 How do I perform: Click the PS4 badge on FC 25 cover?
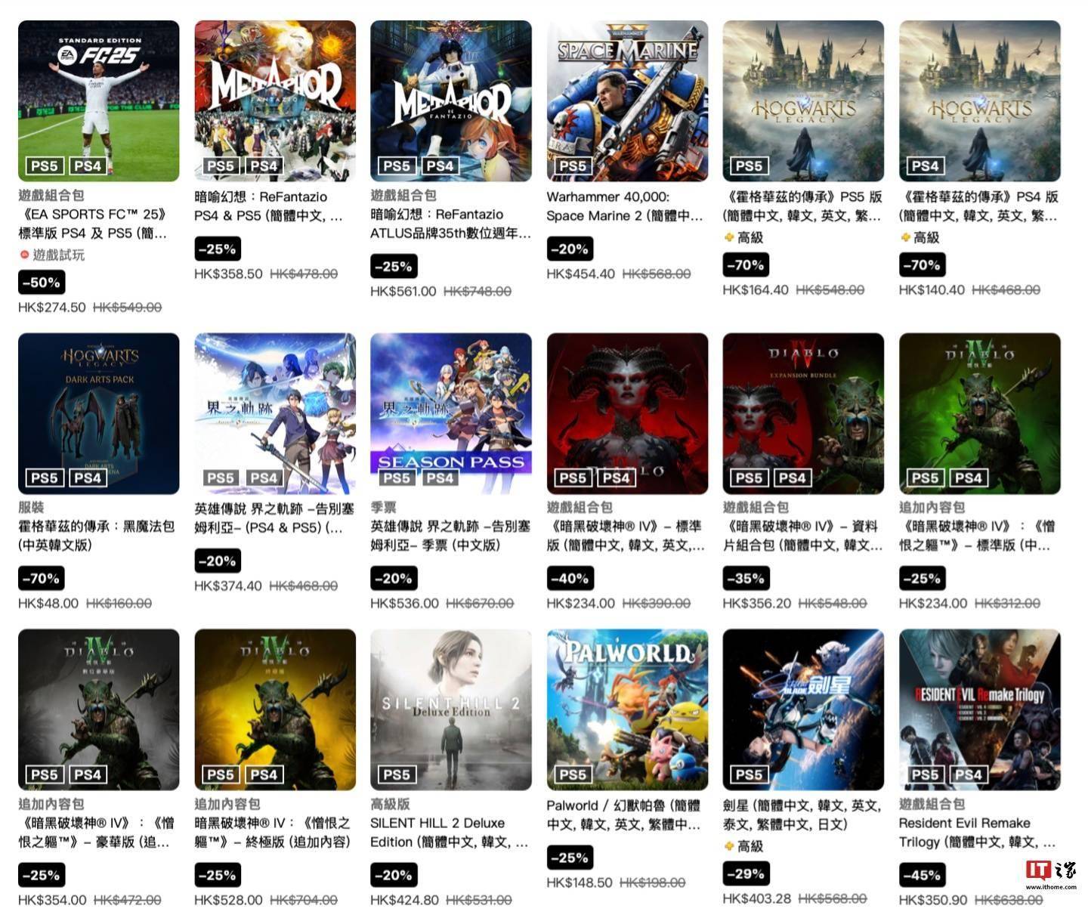(x=88, y=165)
